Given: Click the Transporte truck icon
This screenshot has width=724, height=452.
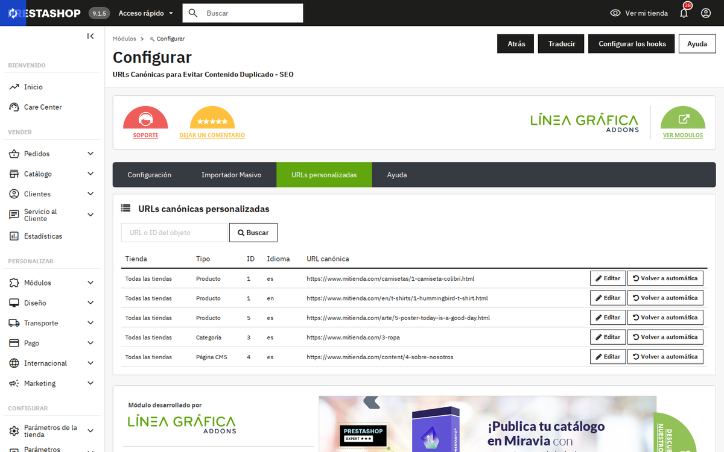Looking at the screenshot, I should coord(14,323).
